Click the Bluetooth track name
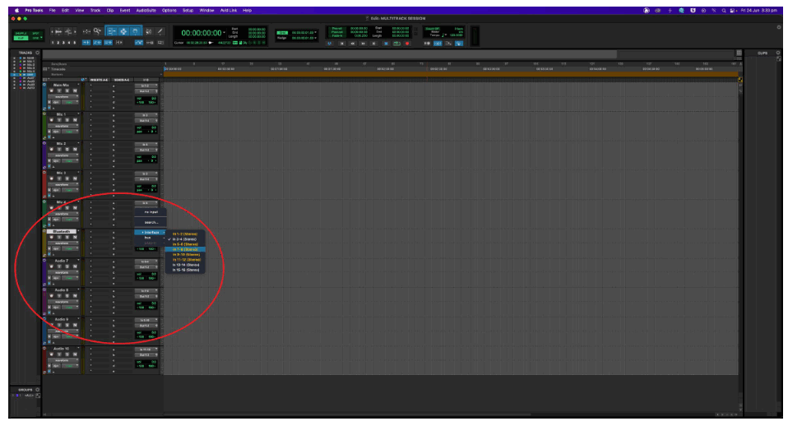Image resolution: width=788 pixels, height=426 pixels. tap(62, 232)
